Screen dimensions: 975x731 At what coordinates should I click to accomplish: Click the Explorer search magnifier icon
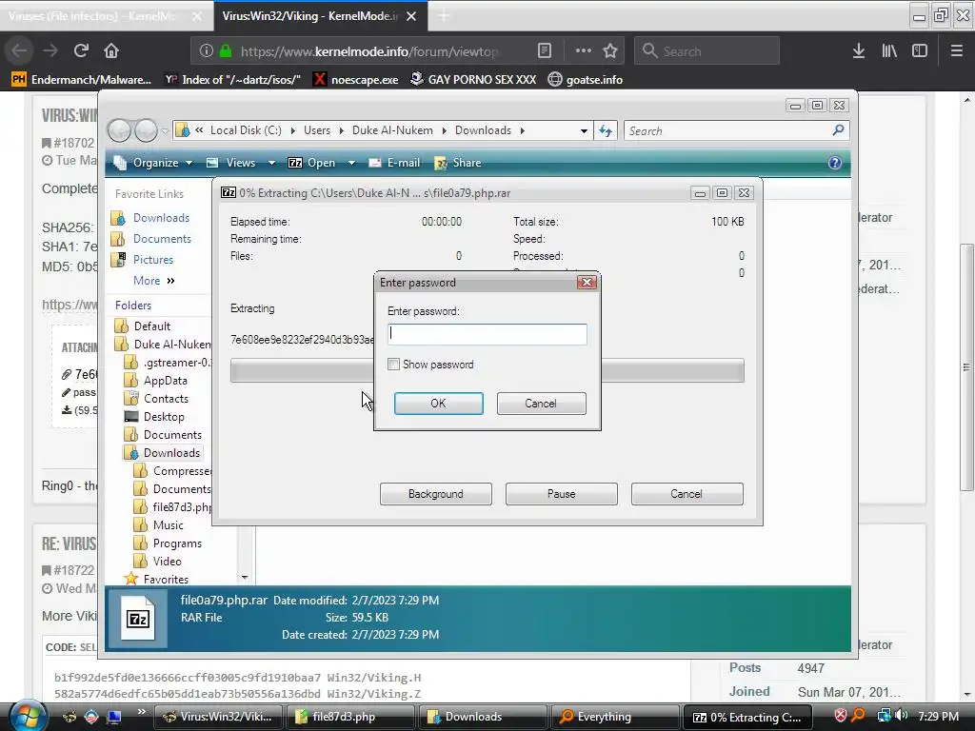point(838,129)
